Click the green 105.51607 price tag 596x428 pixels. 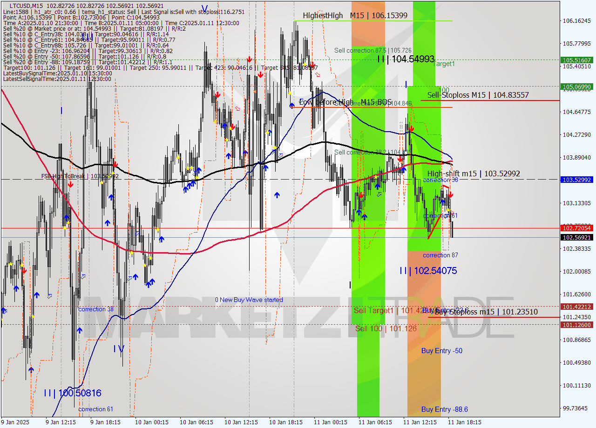(577, 60)
